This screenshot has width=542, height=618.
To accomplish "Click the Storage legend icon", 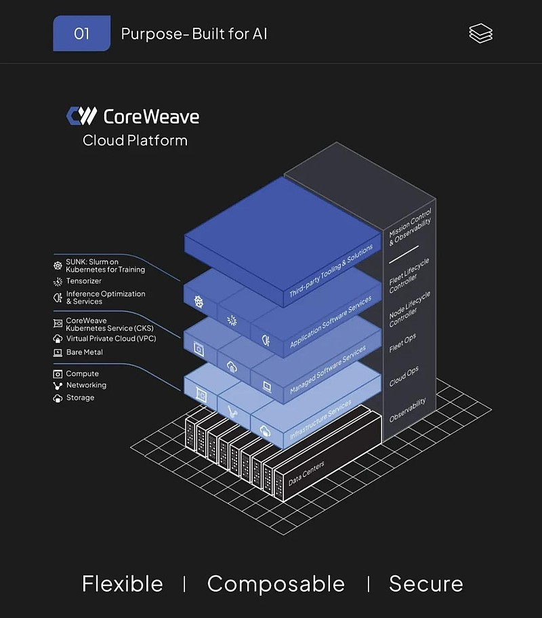I will [x=58, y=398].
